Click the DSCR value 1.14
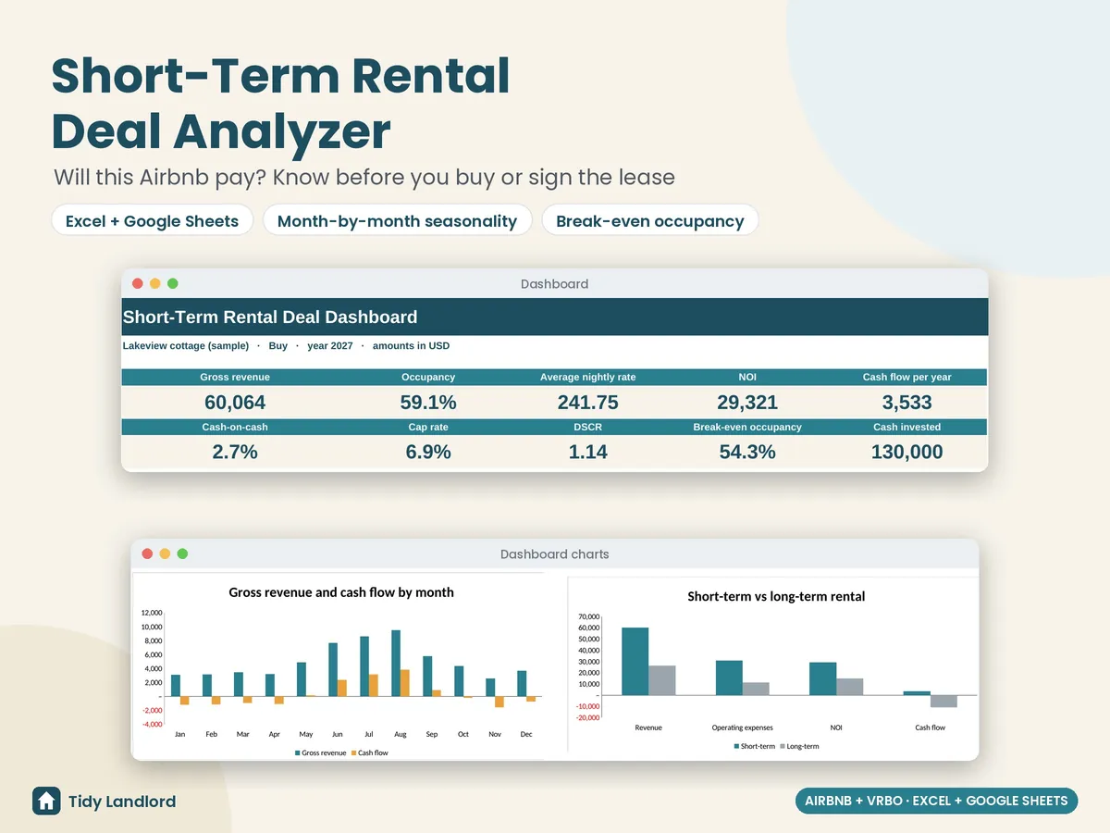 point(588,452)
